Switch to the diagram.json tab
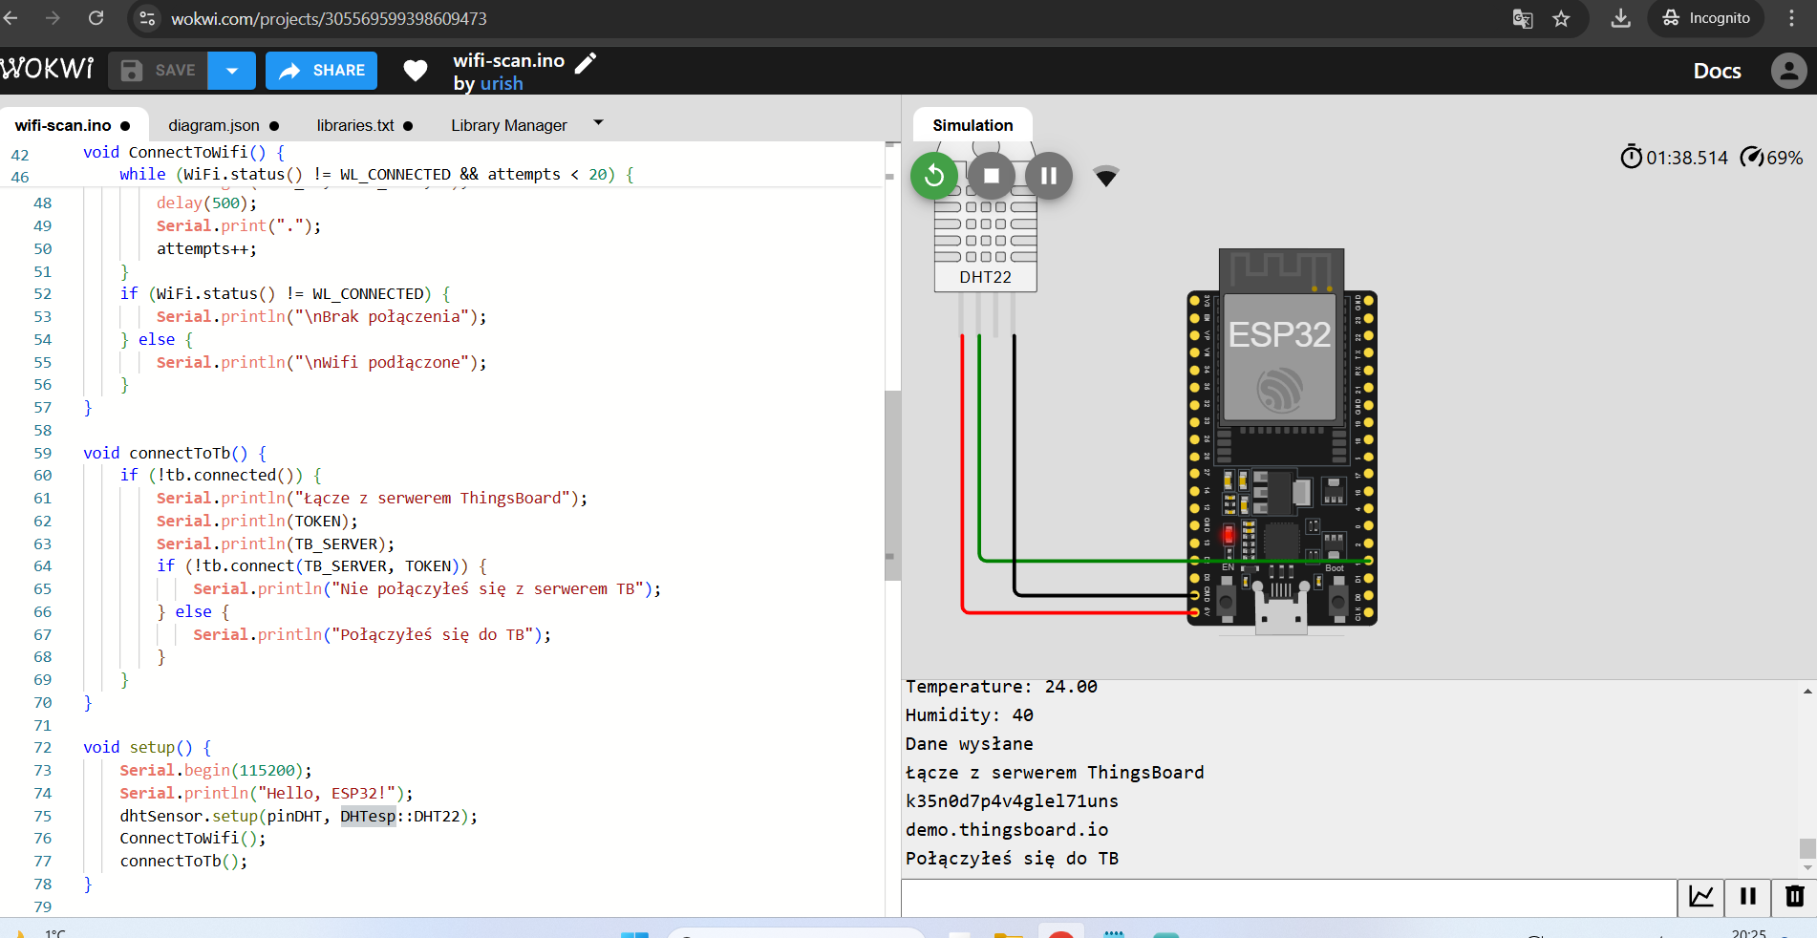 coord(224,125)
